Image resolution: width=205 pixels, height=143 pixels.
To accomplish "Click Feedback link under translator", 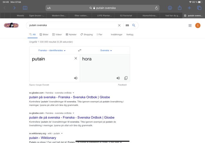I will (x=122, y=85).
